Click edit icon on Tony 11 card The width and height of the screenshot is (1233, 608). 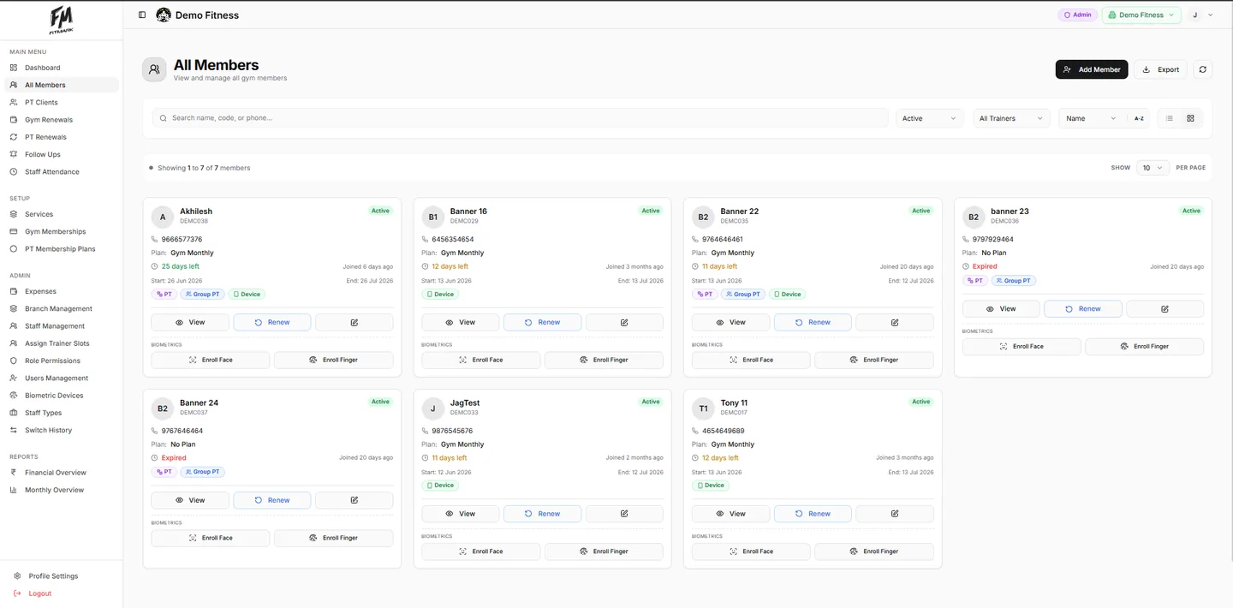pos(895,514)
